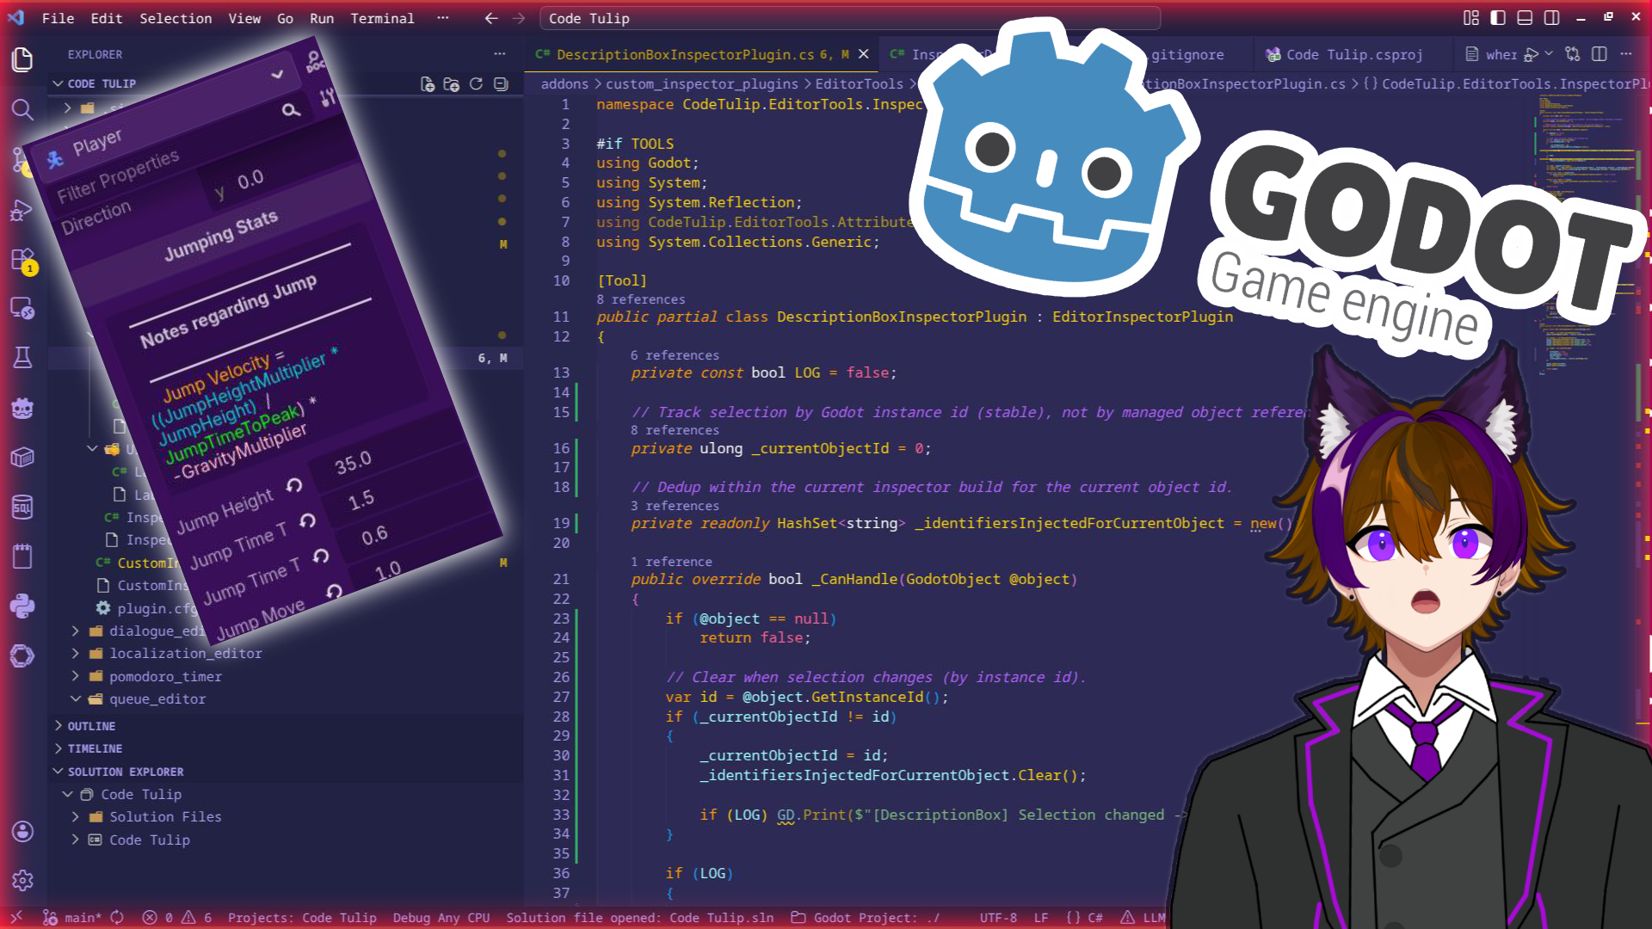Image resolution: width=1652 pixels, height=929 pixels.
Task: Collapse all folders in Explorer
Action: tap(501, 84)
